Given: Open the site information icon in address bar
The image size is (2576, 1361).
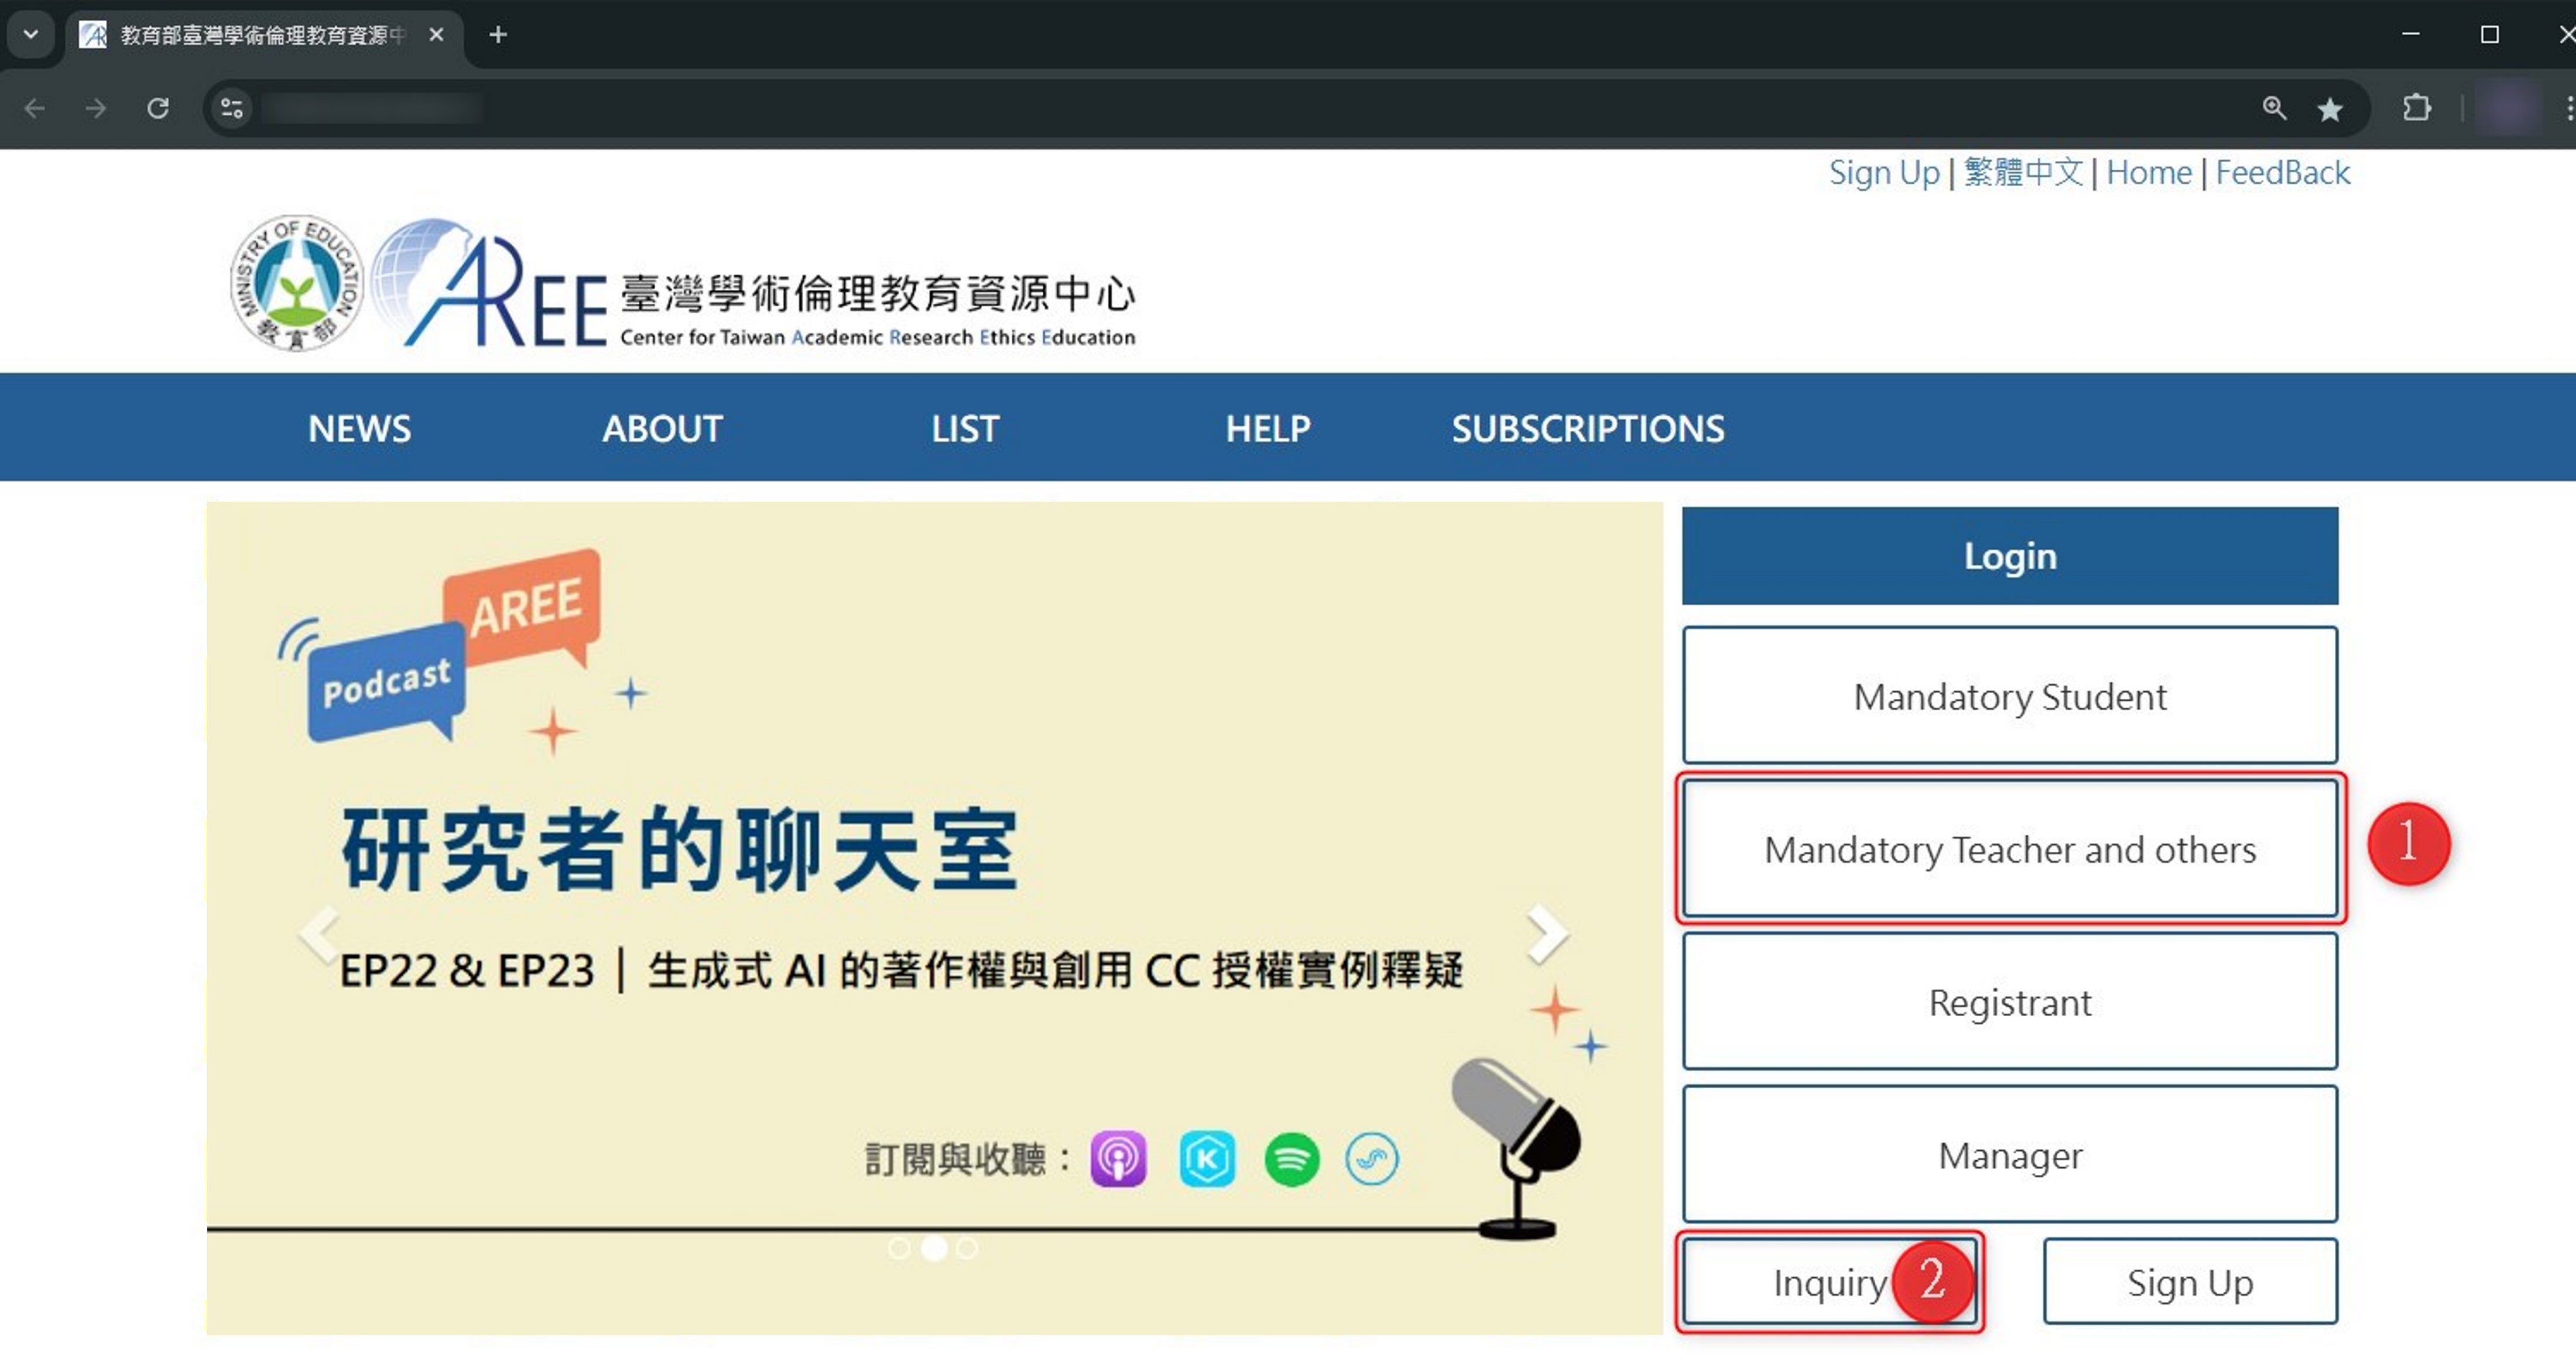Looking at the screenshot, I should coord(232,108).
